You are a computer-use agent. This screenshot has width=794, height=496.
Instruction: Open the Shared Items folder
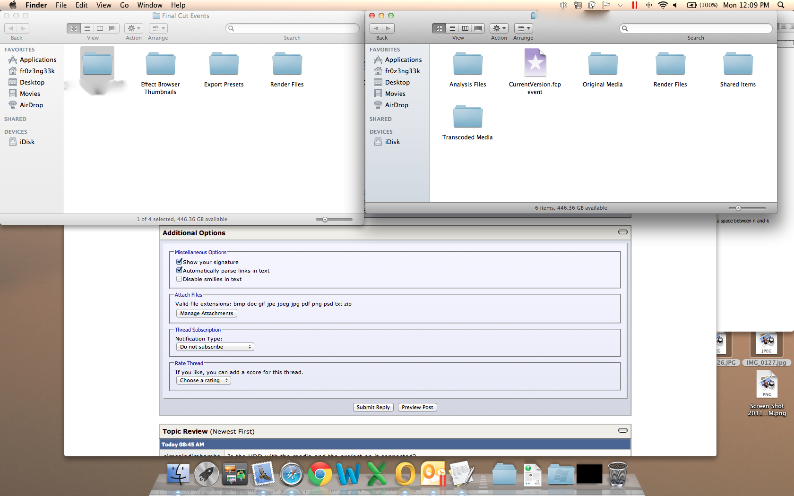(738, 65)
